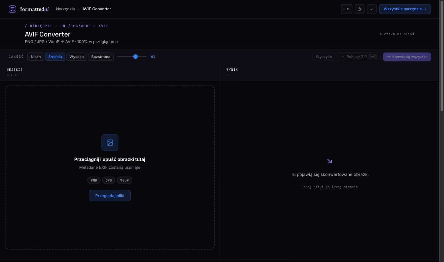Screen dimensions: 444x262
Task: Click the WYNIK panel header
Action: point(232,70)
